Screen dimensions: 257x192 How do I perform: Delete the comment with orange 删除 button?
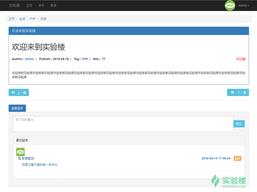pos(237,159)
